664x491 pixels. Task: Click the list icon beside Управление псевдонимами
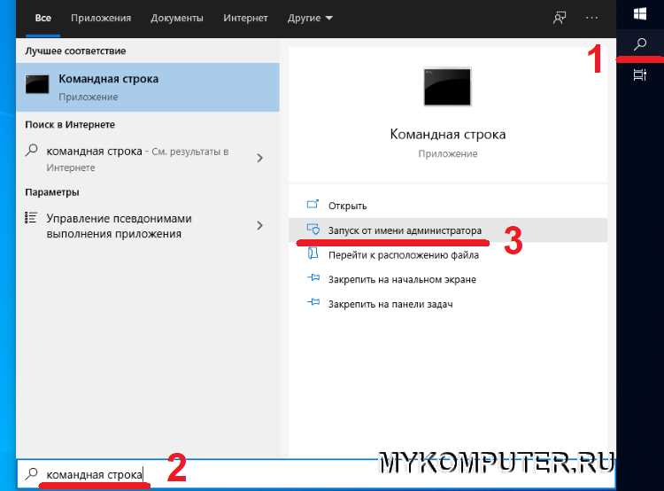coord(31,217)
